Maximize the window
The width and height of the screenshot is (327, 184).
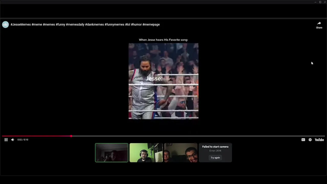(320, 2)
